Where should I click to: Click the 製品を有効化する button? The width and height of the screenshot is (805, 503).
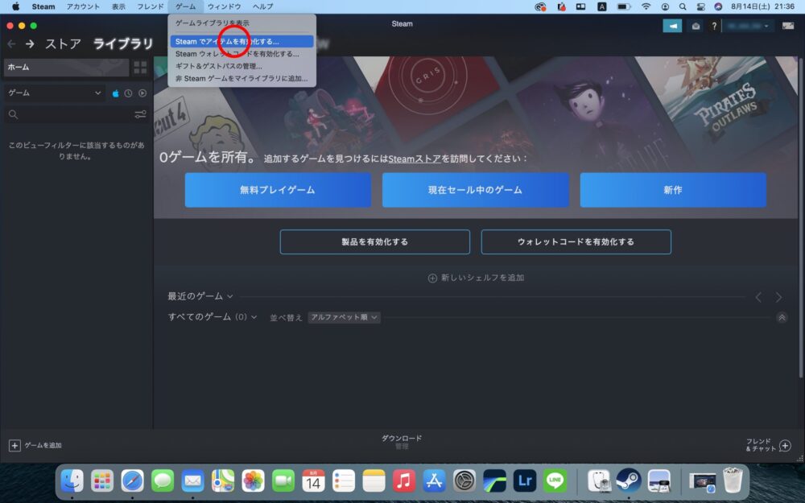pyautogui.click(x=375, y=241)
